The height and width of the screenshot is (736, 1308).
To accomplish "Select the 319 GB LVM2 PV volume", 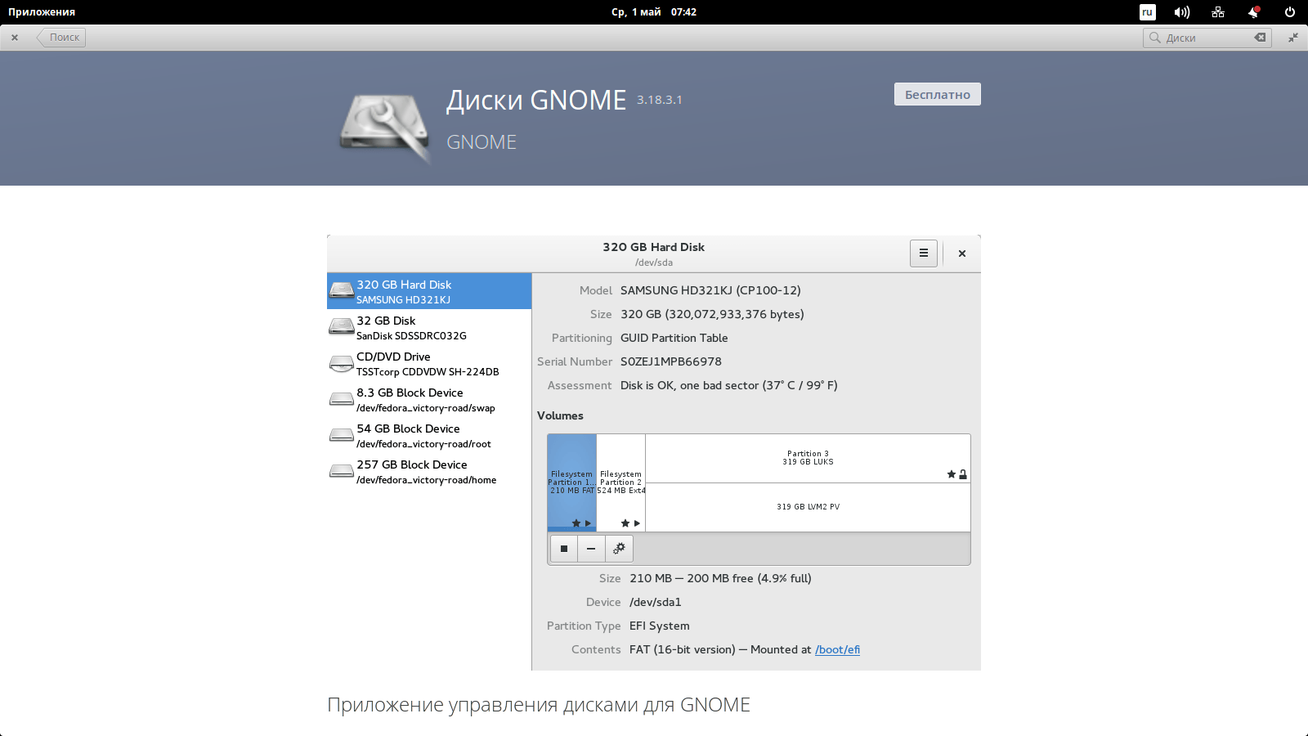I will pos(808,507).
